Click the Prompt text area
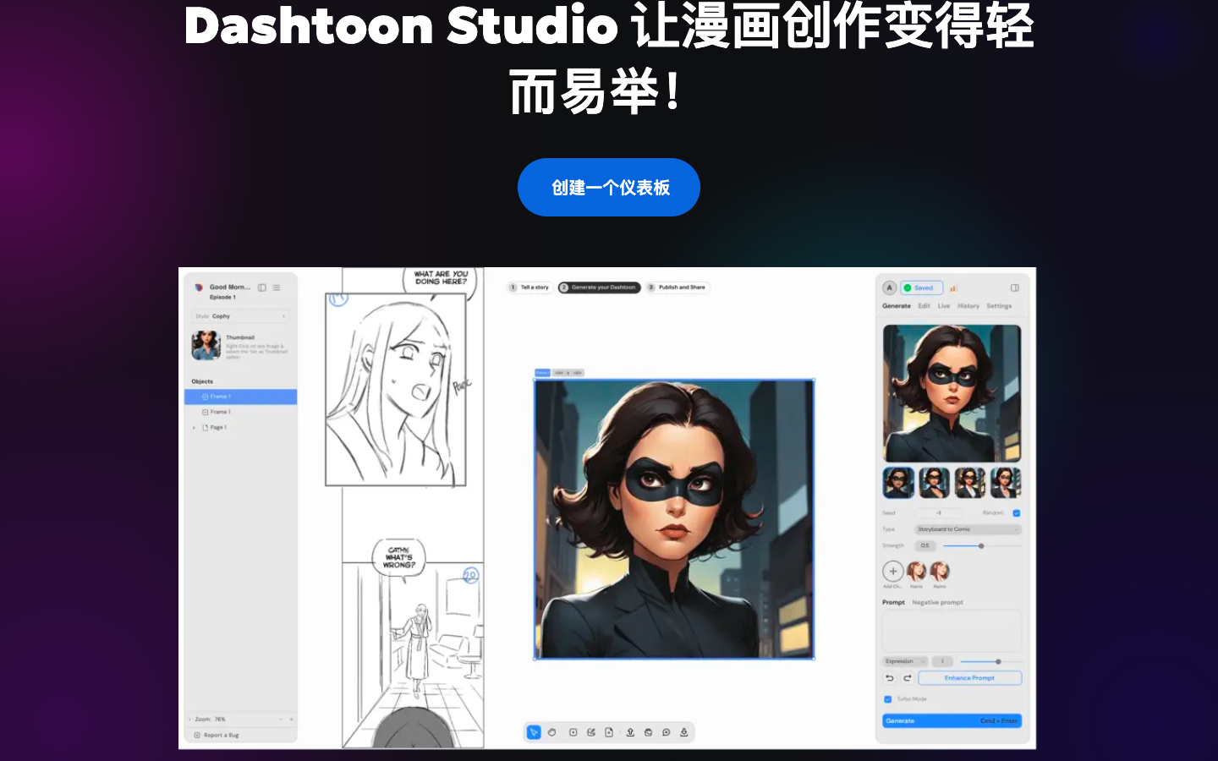 [952, 631]
